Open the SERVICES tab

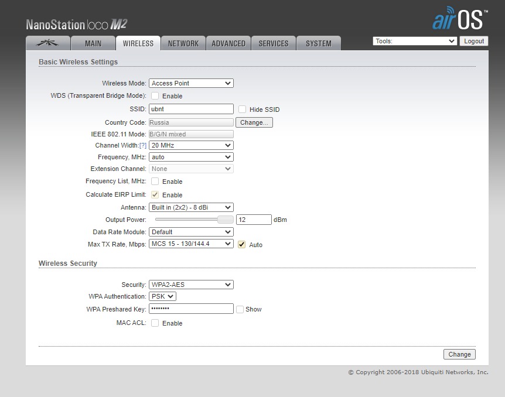[x=274, y=43]
